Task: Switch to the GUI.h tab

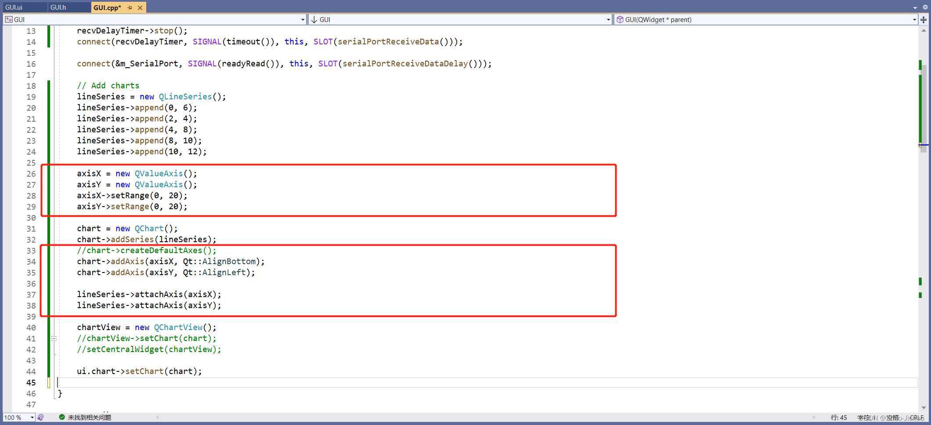Action: click(58, 7)
